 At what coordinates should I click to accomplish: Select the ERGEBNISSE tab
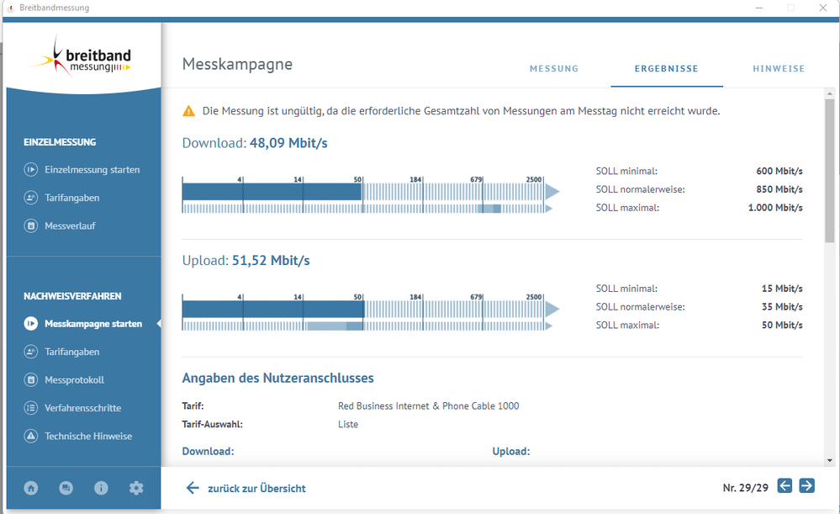click(667, 69)
